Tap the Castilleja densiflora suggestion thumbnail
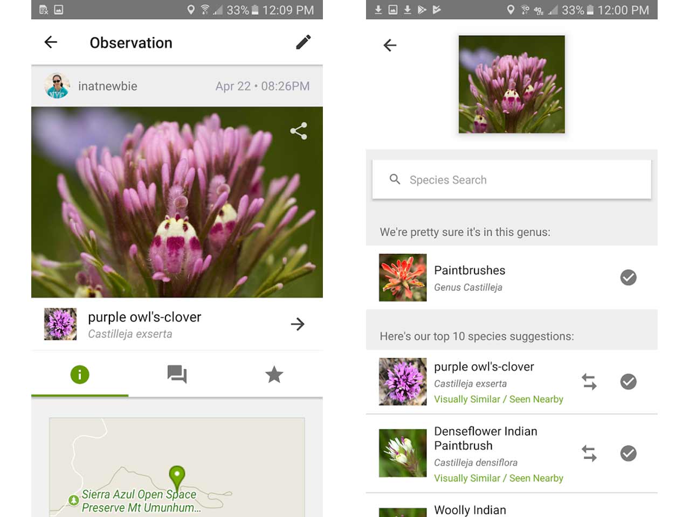This screenshot has height=517, width=690. click(403, 453)
